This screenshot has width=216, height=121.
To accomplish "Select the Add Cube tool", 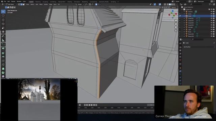I will pyautogui.click(x=3, y=45).
